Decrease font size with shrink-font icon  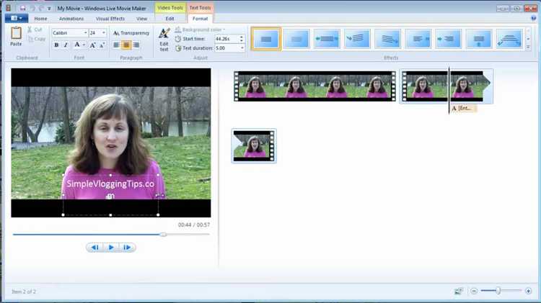coord(102,45)
